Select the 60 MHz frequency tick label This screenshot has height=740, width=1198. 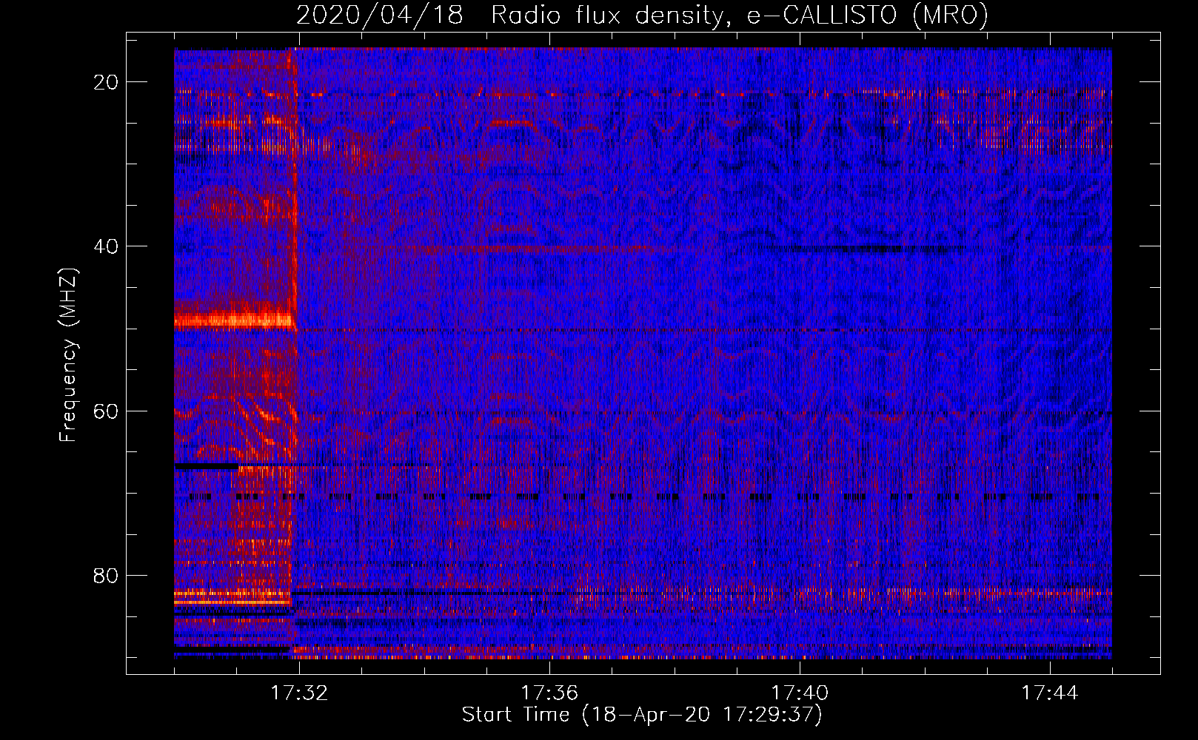[107, 411]
